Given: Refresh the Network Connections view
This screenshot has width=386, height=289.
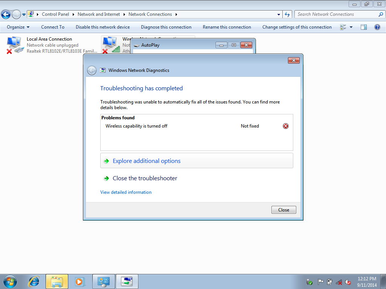Looking at the screenshot, I should tap(287, 15).
